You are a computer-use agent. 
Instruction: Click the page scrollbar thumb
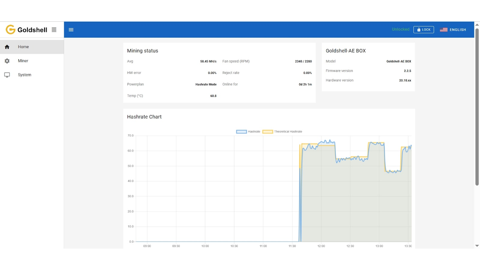point(477,106)
